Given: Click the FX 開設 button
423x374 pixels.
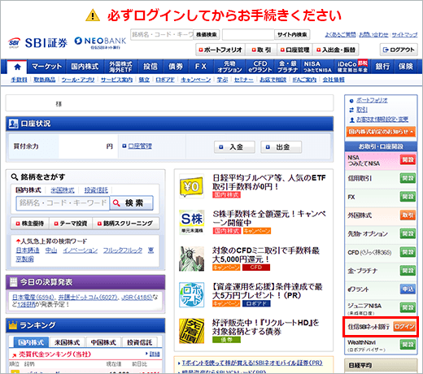Looking at the screenshot, I should [408, 197].
